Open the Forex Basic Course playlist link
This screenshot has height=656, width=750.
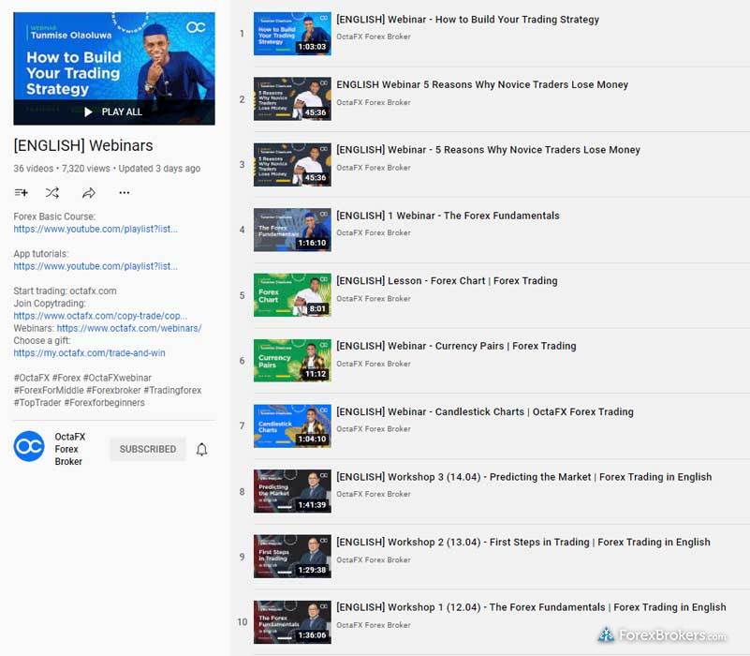[x=96, y=229]
